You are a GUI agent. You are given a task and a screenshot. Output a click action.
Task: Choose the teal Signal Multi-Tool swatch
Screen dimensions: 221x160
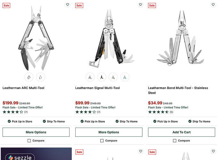(x=125, y=77)
